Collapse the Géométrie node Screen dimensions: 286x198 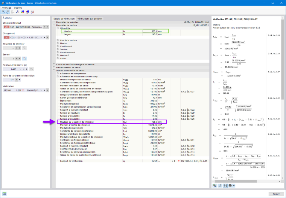coord(58,28)
